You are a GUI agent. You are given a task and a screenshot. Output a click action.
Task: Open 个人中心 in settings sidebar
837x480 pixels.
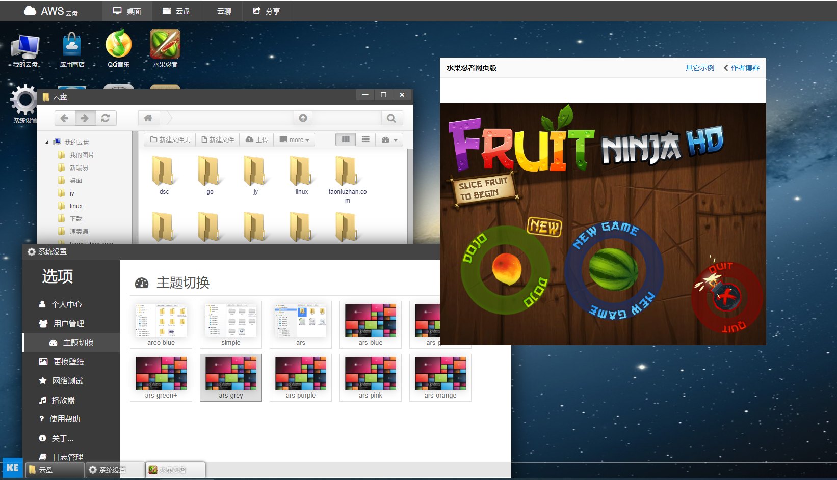coord(71,304)
